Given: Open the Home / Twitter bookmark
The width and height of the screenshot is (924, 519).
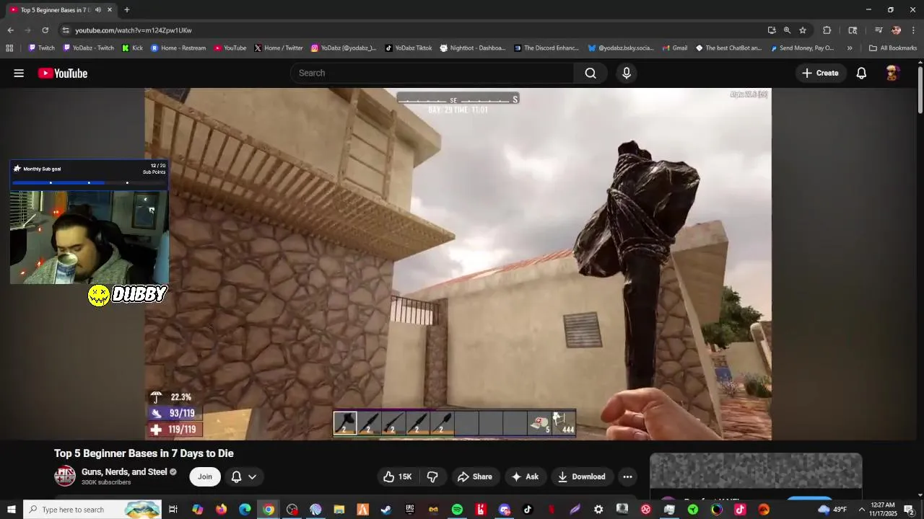Looking at the screenshot, I should (x=277, y=48).
